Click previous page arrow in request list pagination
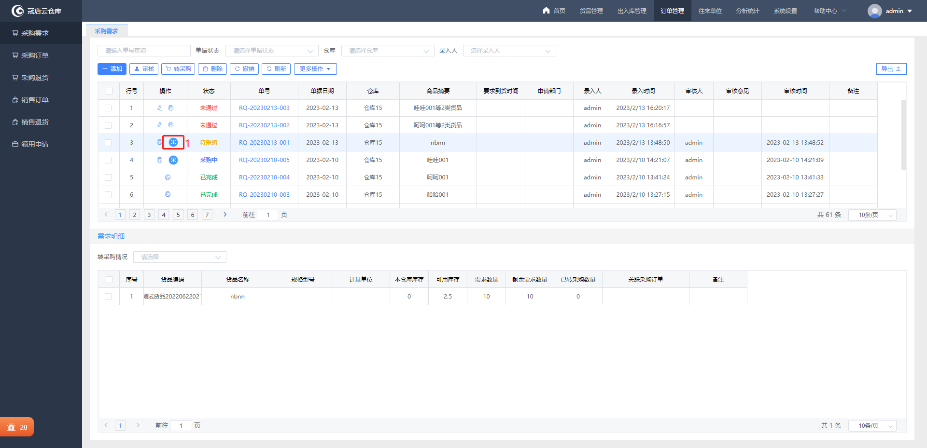927x448 pixels. [106, 215]
